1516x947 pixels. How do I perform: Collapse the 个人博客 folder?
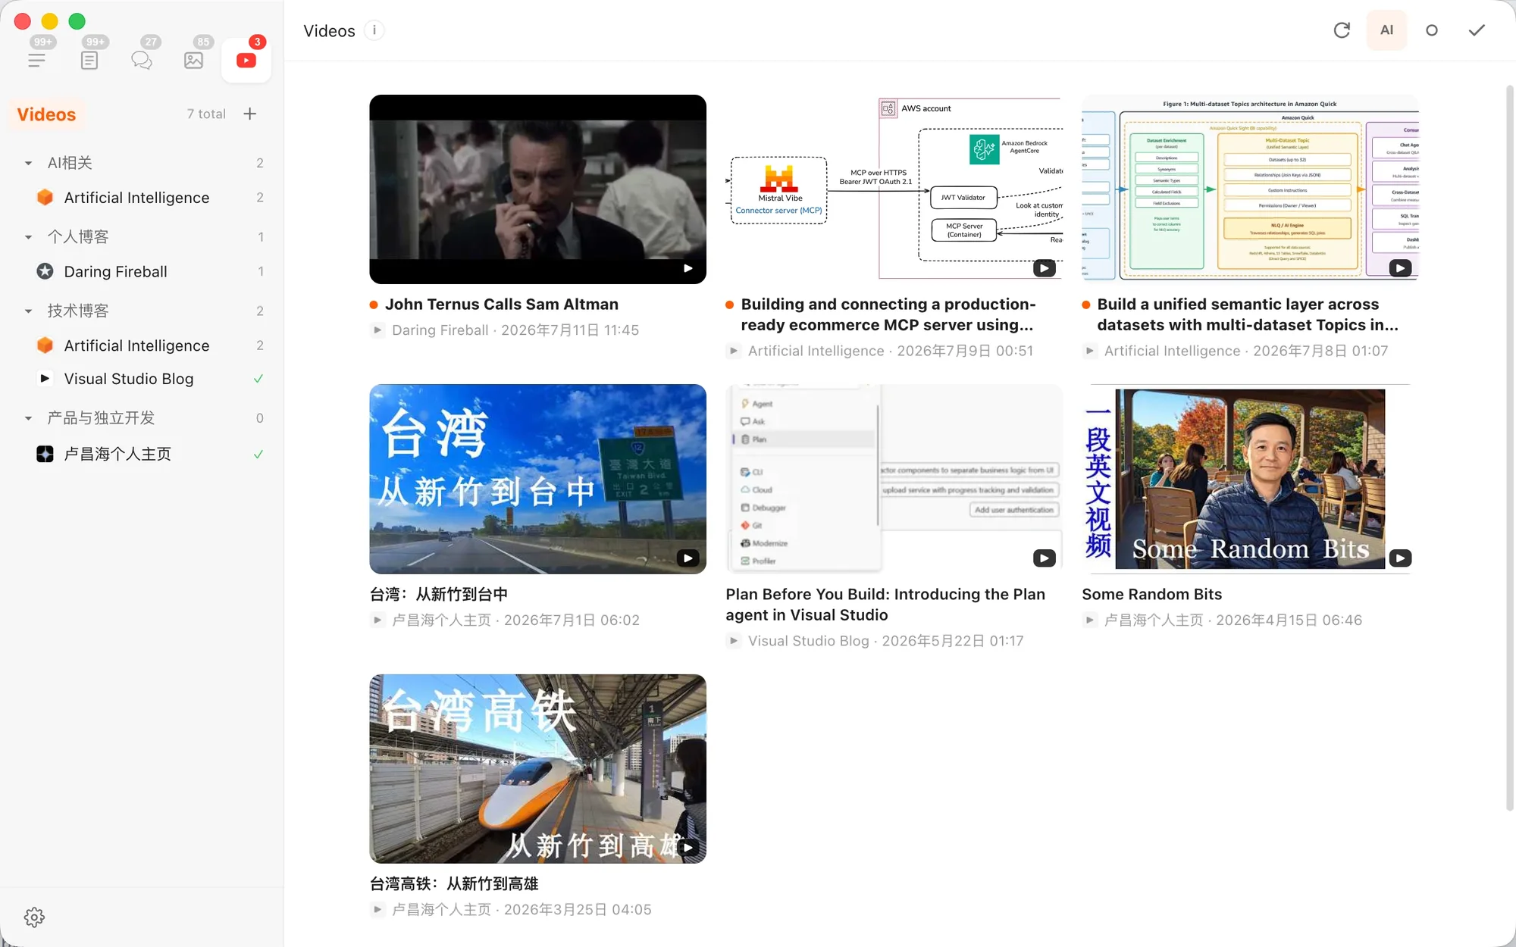click(28, 237)
